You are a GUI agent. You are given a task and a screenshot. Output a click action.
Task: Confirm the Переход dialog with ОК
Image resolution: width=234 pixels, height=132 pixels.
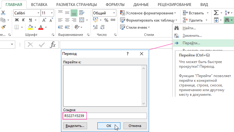pyautogui.click(x=109, y=126)
